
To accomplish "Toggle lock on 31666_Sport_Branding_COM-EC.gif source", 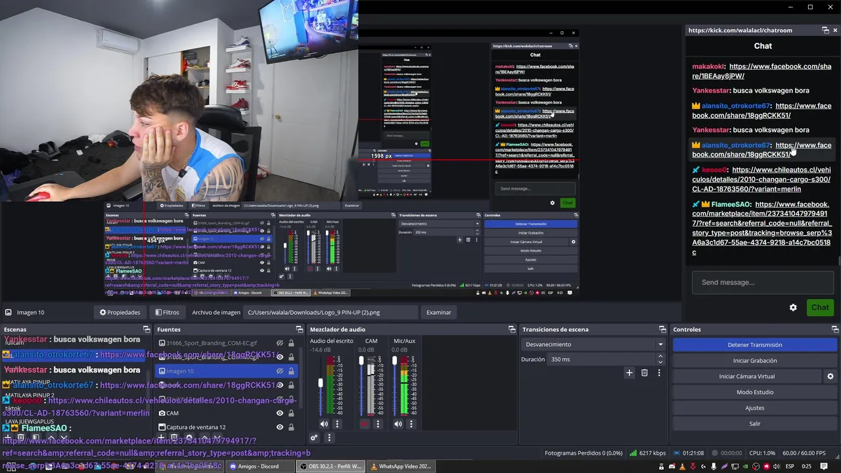I will tap(291, 343).
